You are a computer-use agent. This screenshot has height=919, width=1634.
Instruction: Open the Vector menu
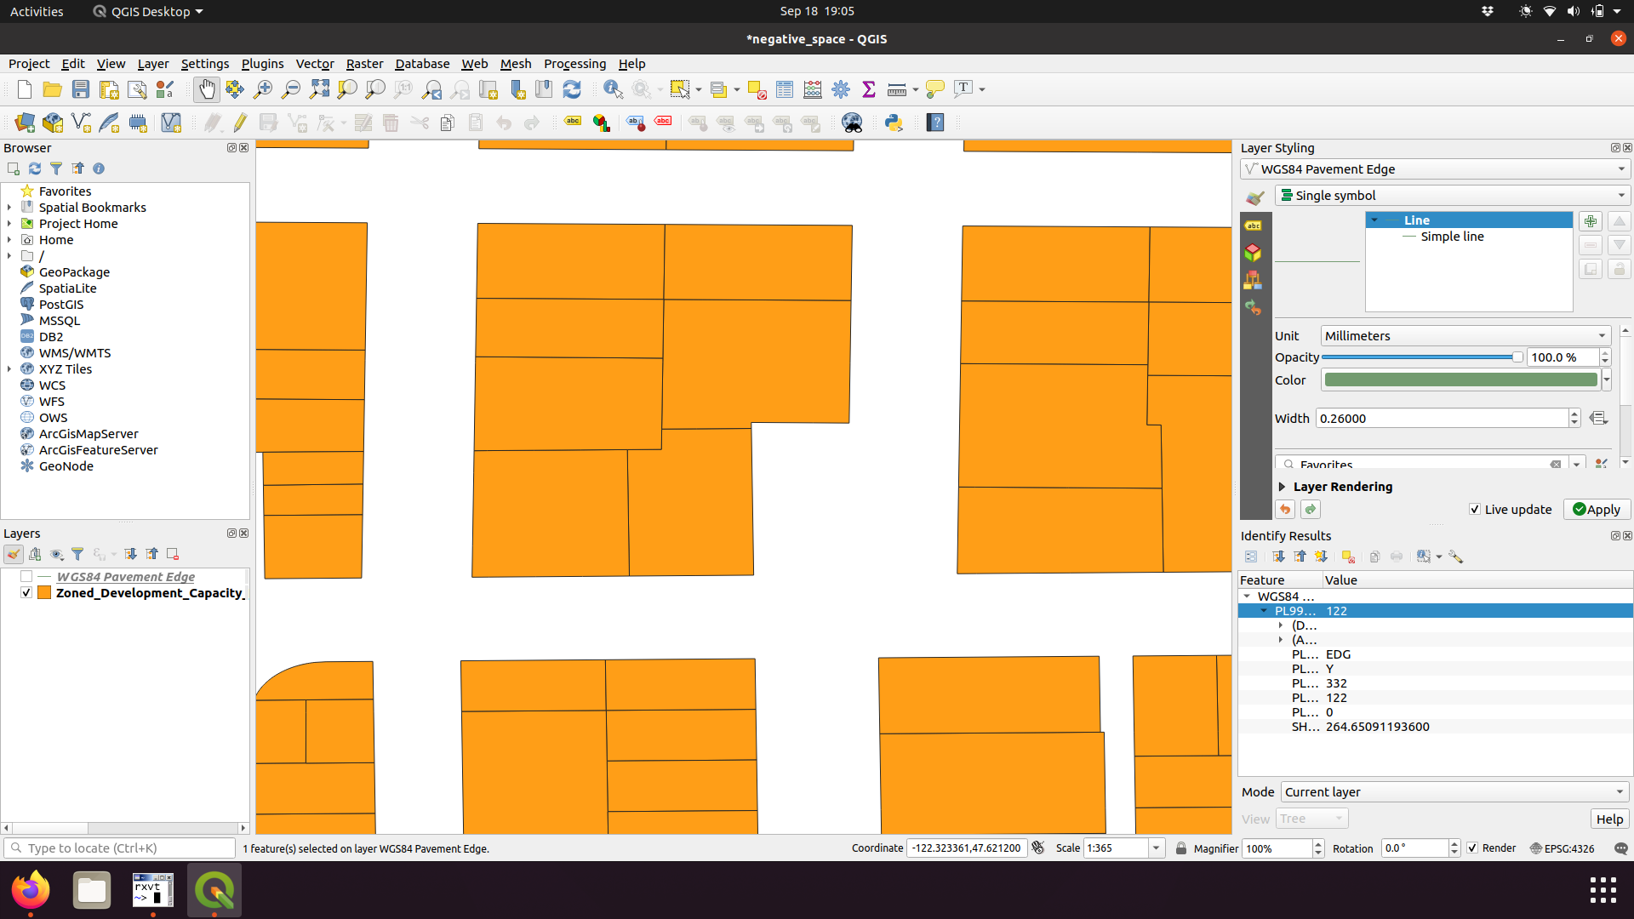pyautogui.click(x=314, y=64)
